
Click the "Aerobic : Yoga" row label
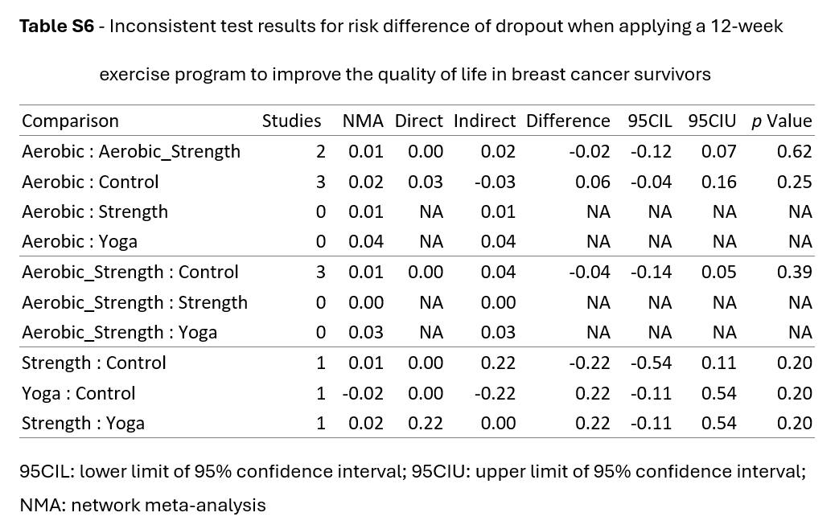point(80,241)
